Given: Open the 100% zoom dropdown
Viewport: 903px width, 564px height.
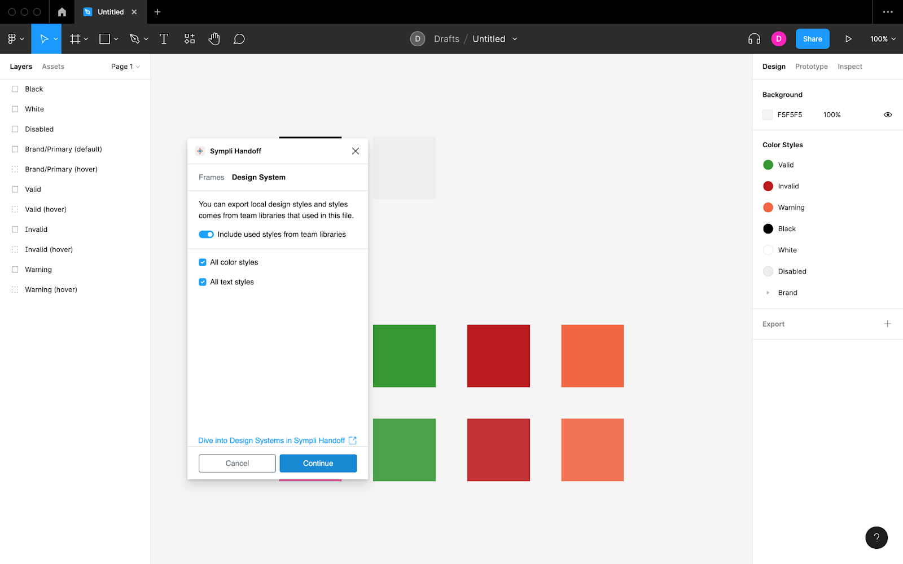Looking at the screenshot, I should (x=883, y=39).
